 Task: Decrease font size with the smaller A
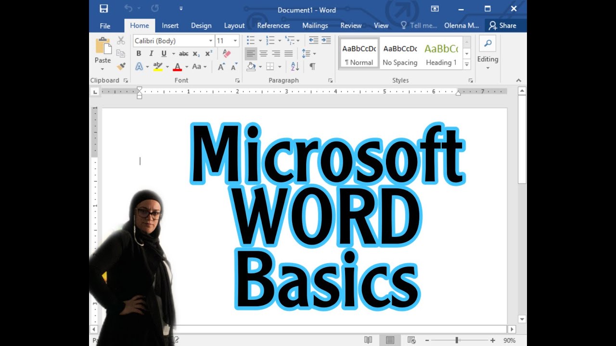click(x=234, y=67)
